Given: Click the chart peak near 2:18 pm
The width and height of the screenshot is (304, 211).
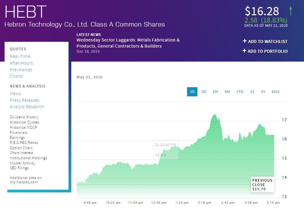Looking at the screenshot, I should [215, 114].
